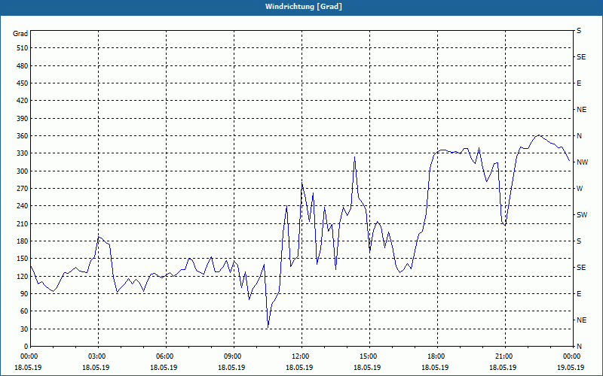603x376 pixels.
Task: Click the 60 y-axis label
Action: coord(24,311)
